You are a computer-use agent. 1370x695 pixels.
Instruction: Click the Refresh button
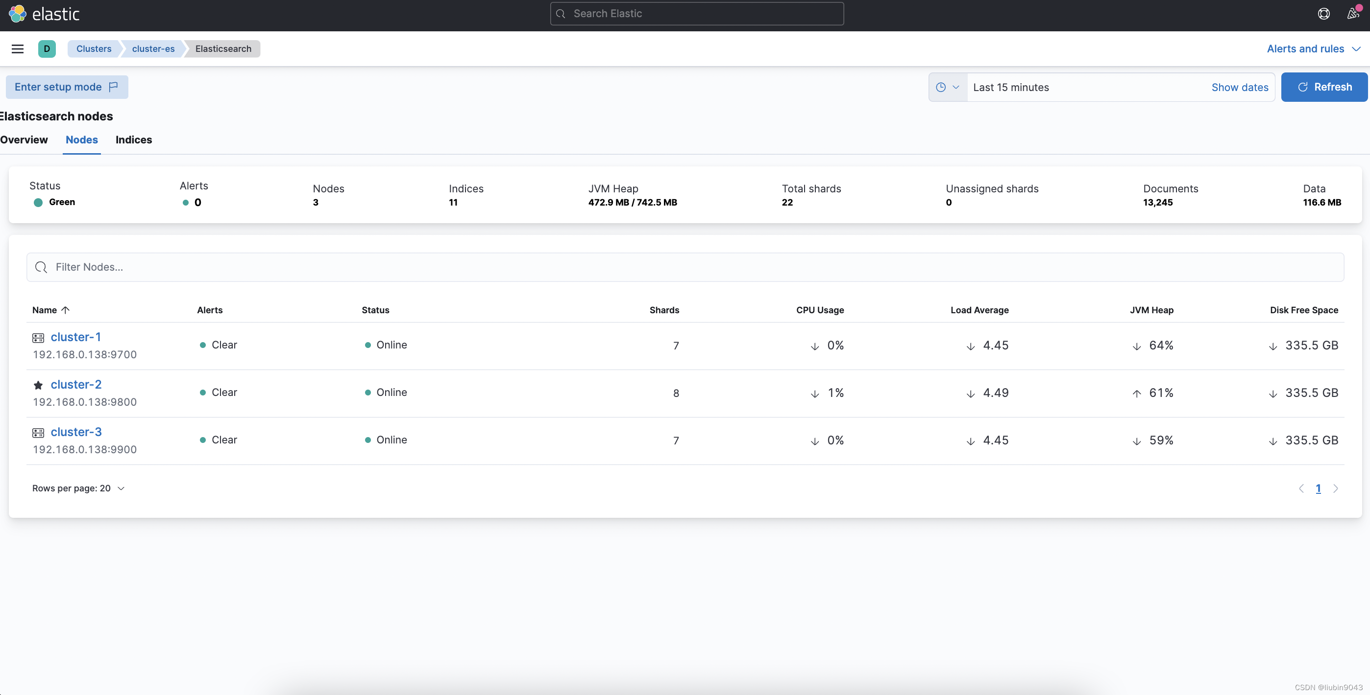click(1324, 87)
